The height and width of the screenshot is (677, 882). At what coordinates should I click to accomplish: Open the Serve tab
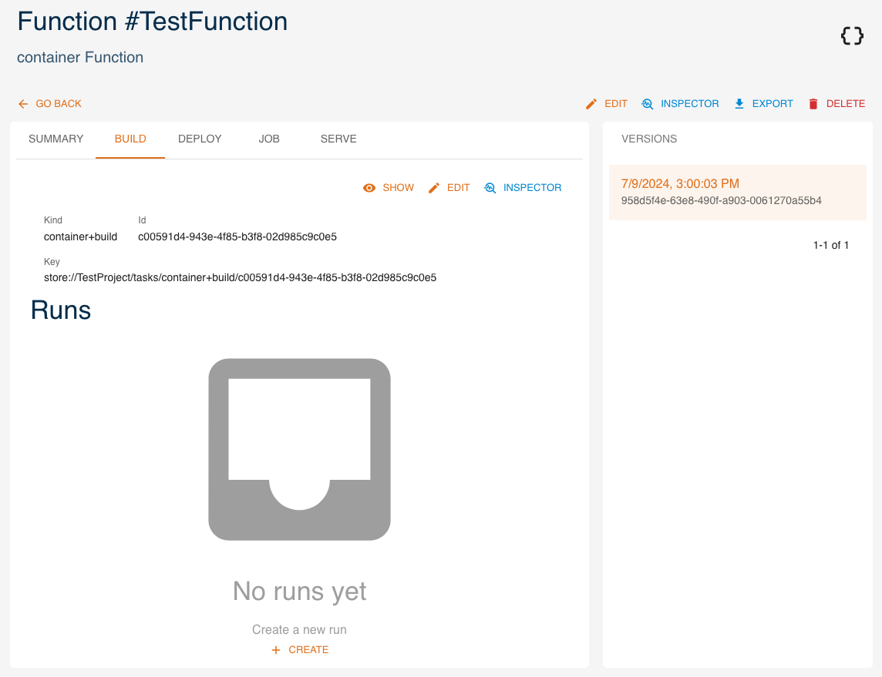(x=338, y=139)
